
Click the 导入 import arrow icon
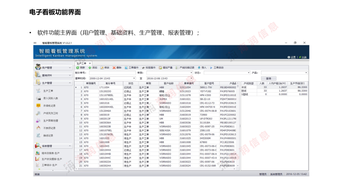click(x=199, y=68)
